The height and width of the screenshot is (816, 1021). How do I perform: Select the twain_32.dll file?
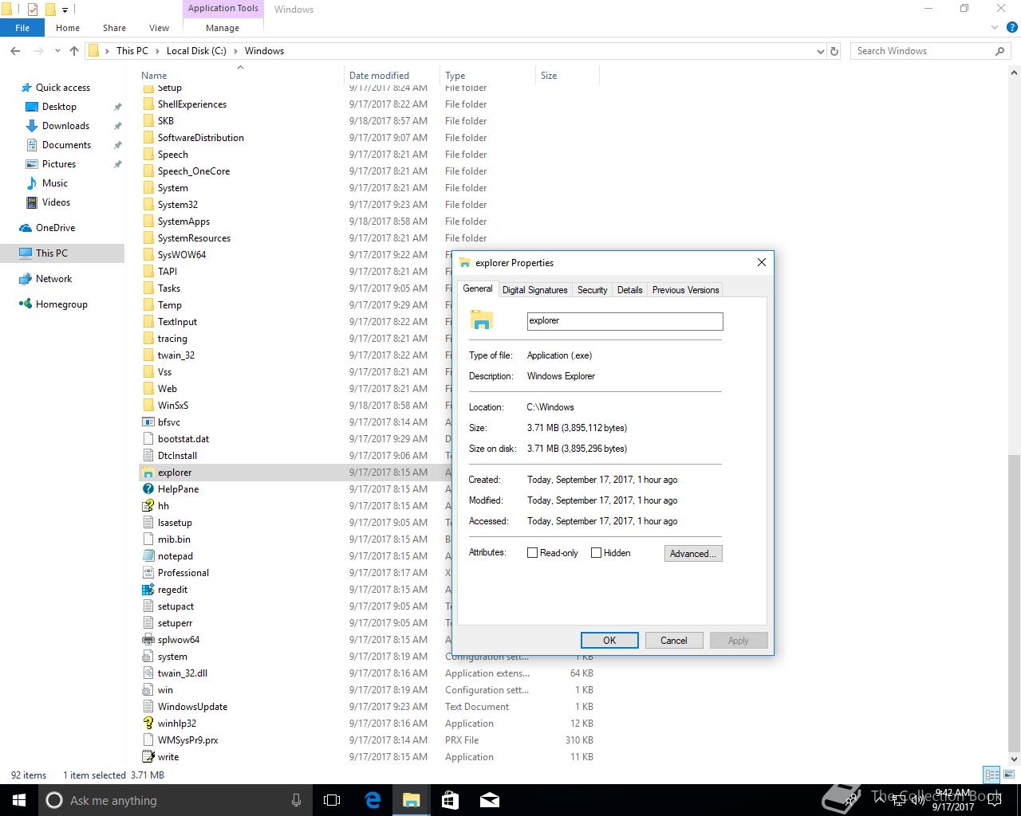pos(182,673)
